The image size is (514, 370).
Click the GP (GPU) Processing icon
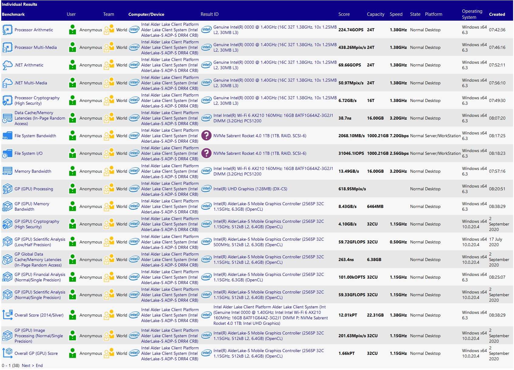coord(7,189)
